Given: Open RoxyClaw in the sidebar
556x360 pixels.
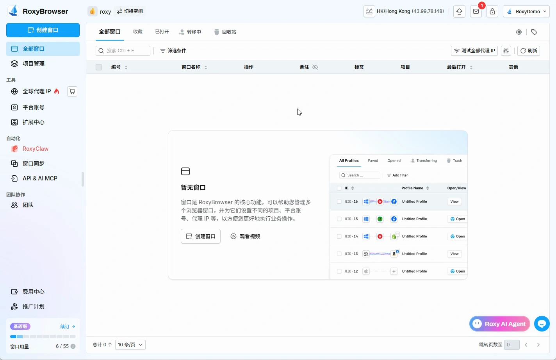Looking at the screenshot, I should [x=43, y=149].
